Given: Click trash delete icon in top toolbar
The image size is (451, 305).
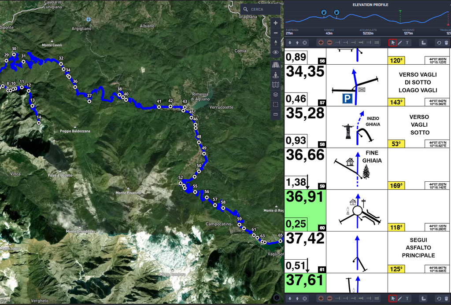Looking at the screenshot, I should coord(447,43).
